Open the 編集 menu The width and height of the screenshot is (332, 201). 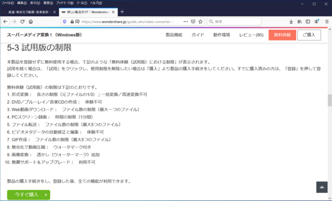(x=22, y=3)
